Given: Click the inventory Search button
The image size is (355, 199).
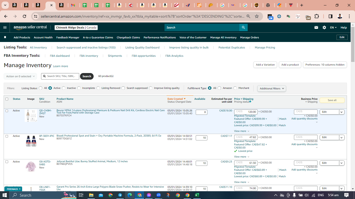Looking at the screenshot, I should tap(87, 76).
